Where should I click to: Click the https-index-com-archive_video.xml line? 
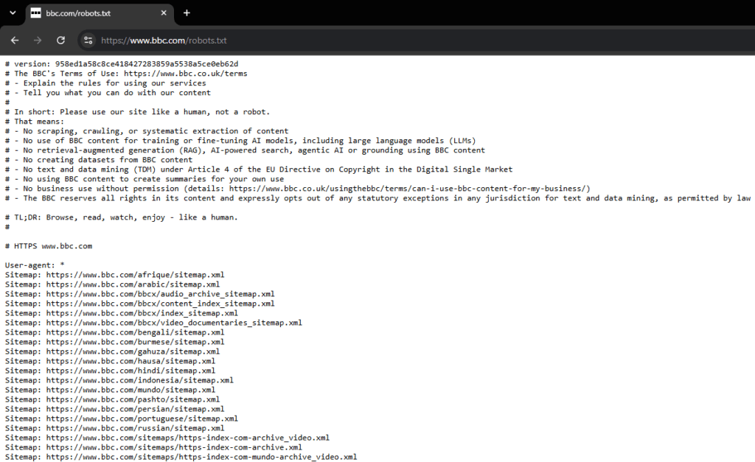pyautogui.click(x=167, y=438)
